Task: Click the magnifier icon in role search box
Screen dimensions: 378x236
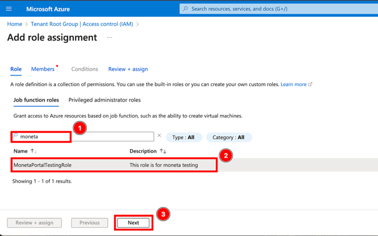Action: click(x=16, y=136)
